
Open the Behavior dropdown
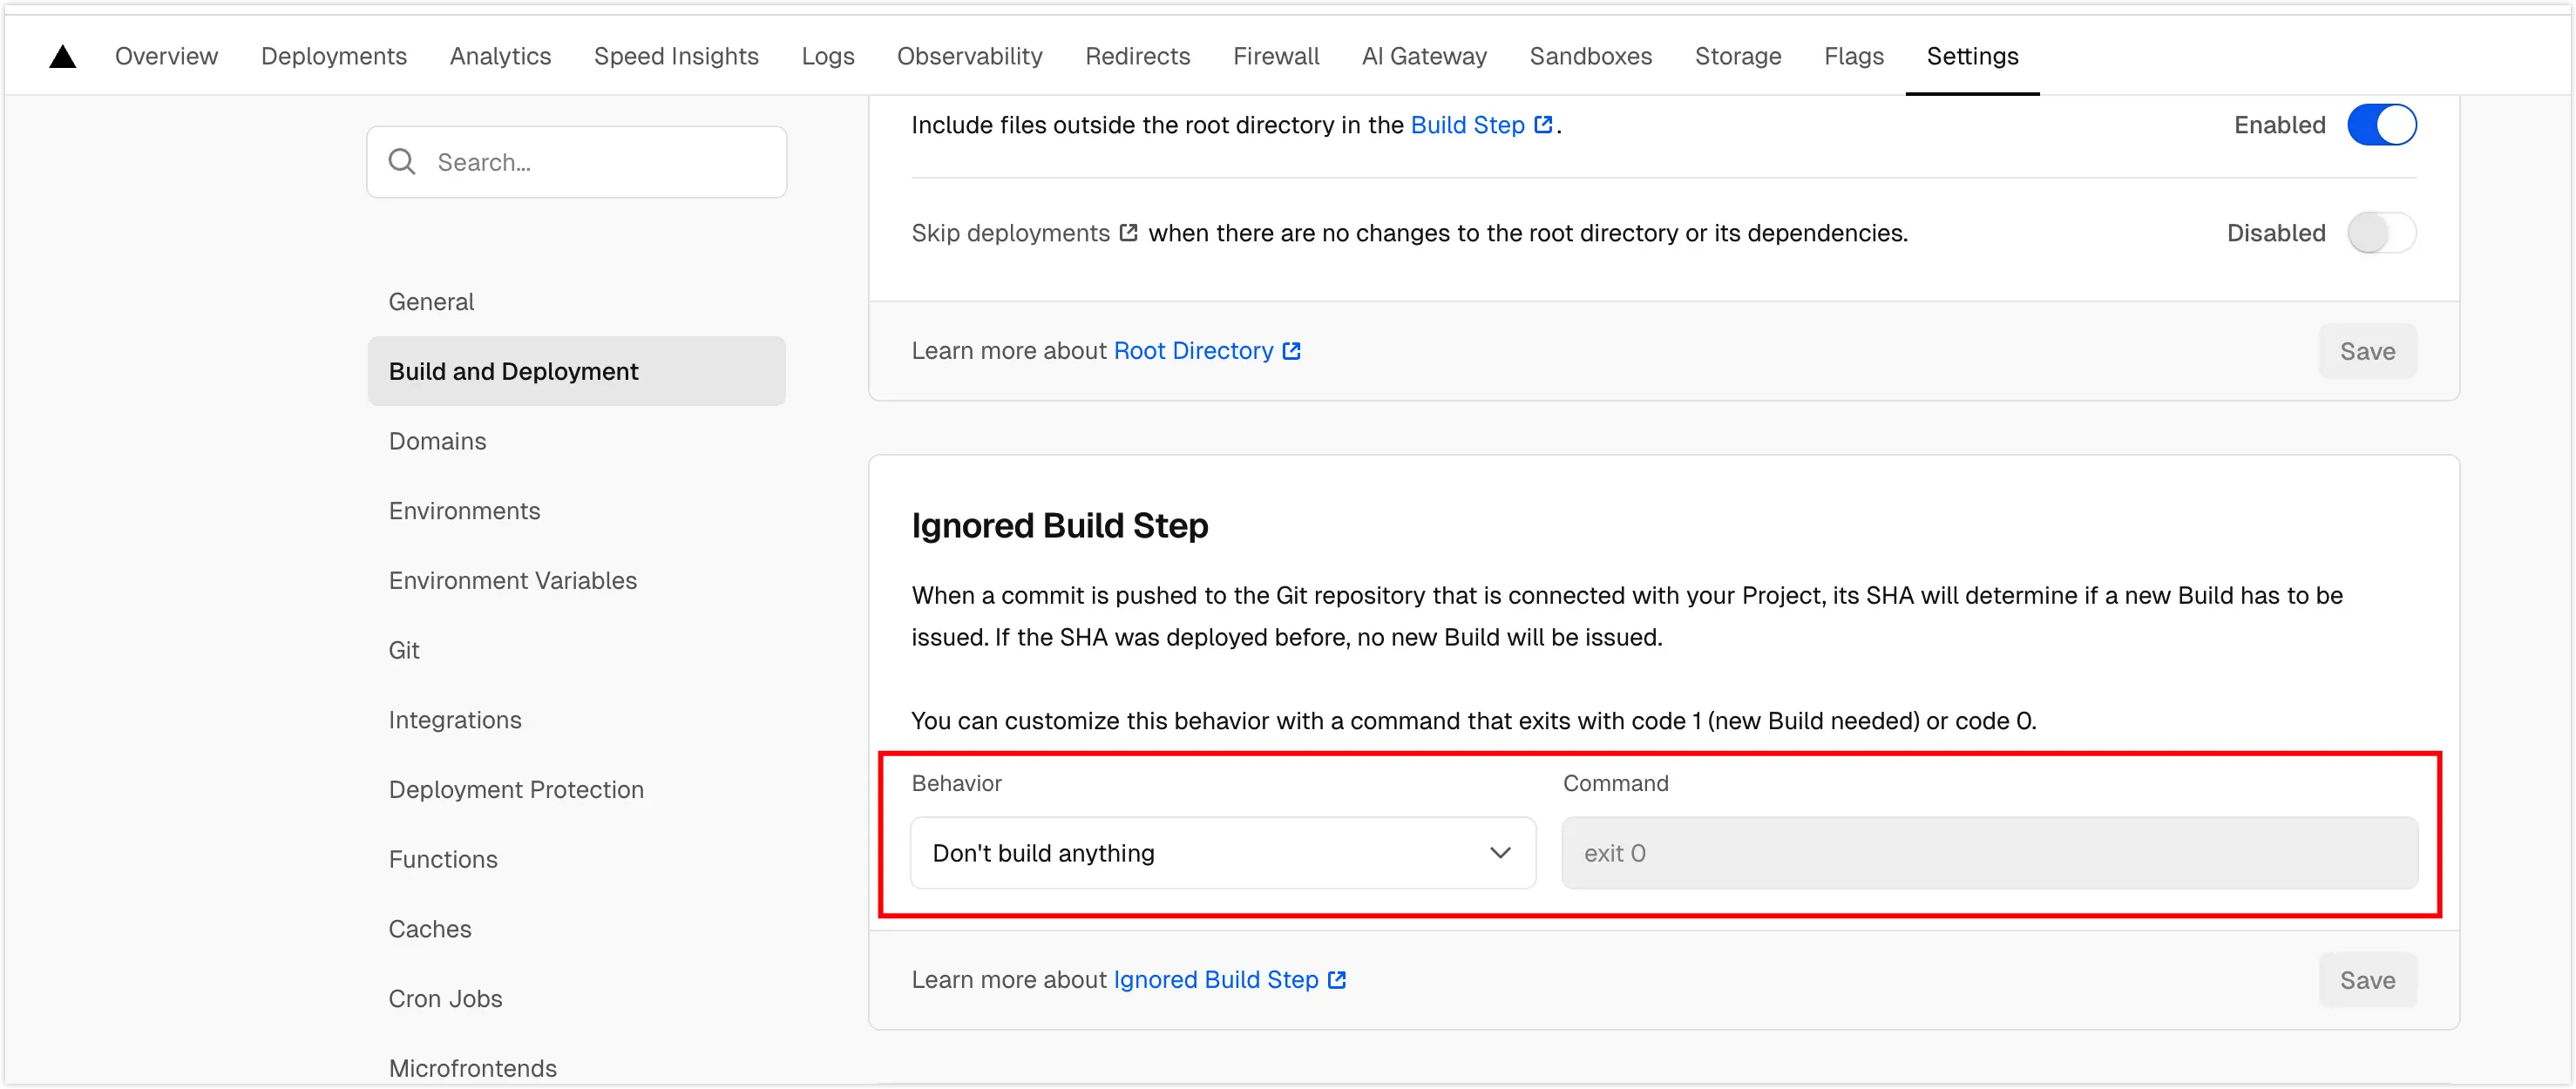click(x=1222, y=853)
